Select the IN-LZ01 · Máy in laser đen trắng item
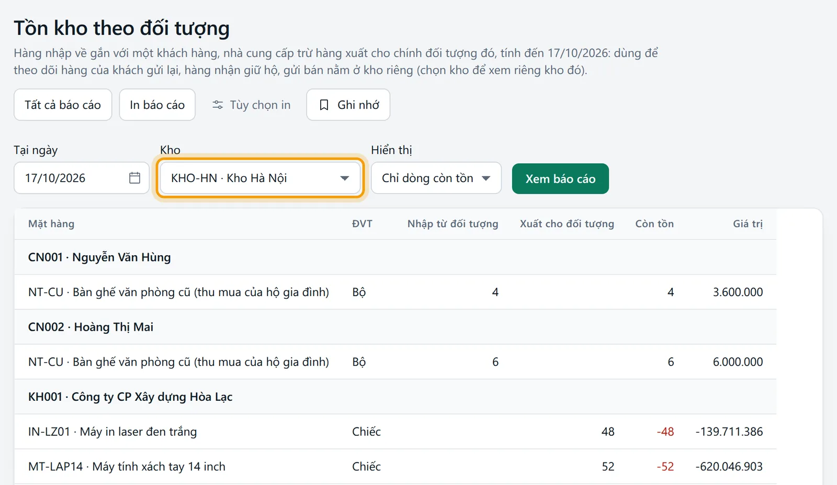837x485 pixels. pos(112,432)
